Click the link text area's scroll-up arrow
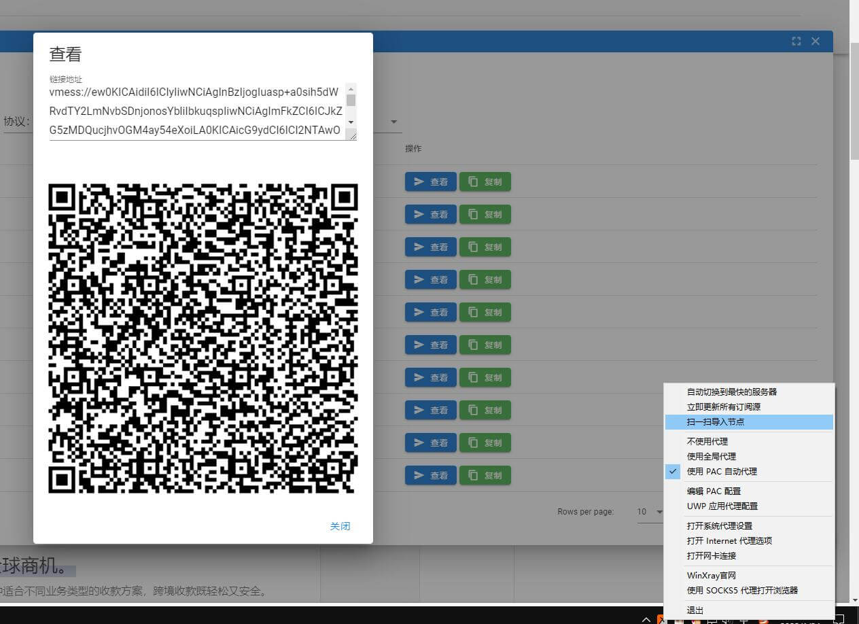Image resolution: width=859 pixels, height=624 pixels. tap(351, 88)
